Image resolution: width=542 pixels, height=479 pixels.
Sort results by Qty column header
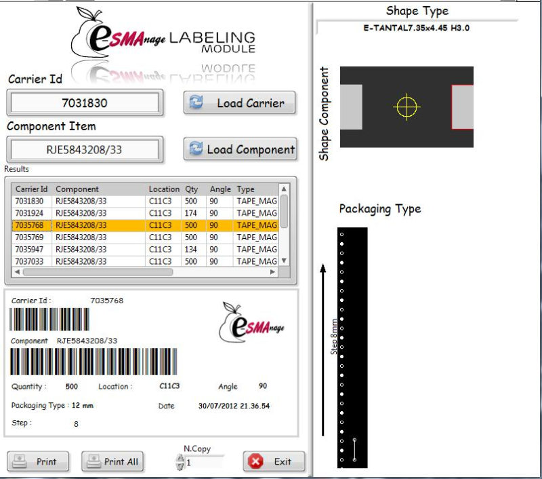tap(191, 189)
